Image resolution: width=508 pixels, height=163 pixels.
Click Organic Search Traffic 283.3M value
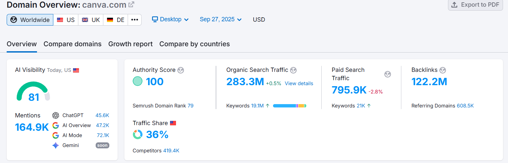(x=245, y=81)
